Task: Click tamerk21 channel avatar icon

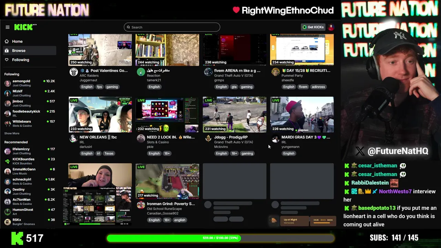Action: click(141, 72)
